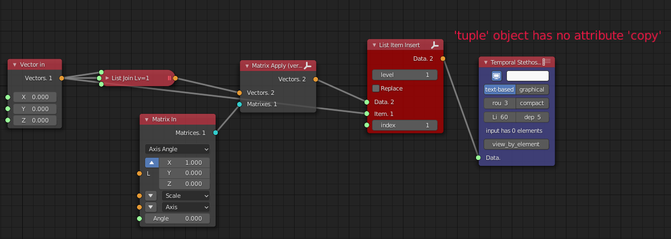Click the Data. 2 input socket on List Item Insert
Image resolution: width=671 pixels, height=239 pixels.
pyautogui.click(x=367, y=102)
